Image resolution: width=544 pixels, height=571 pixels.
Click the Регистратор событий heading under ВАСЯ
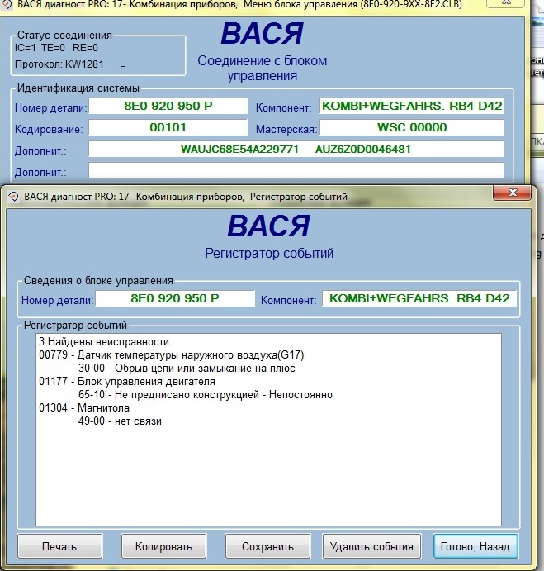tap(269, 253)
